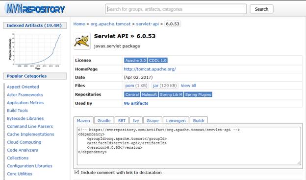Click View All files link

point(188,86)
